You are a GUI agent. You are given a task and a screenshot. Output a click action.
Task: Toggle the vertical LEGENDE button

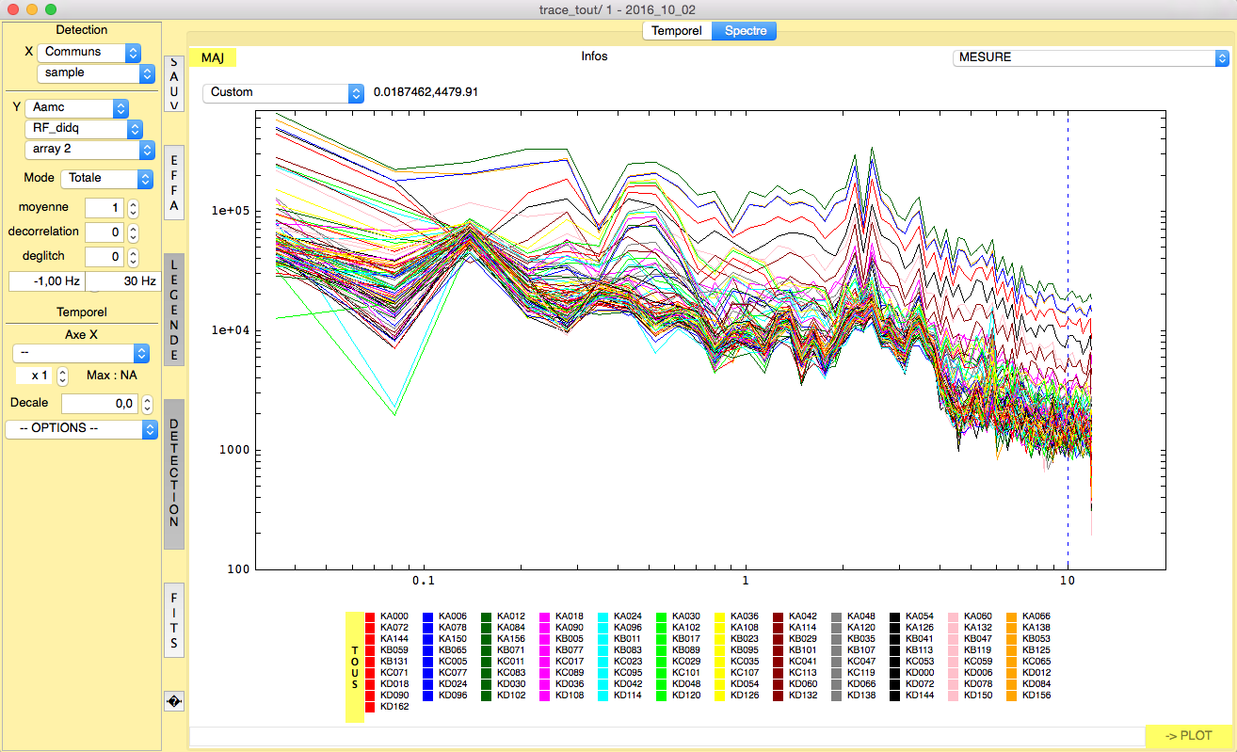(x=173, y=310)
